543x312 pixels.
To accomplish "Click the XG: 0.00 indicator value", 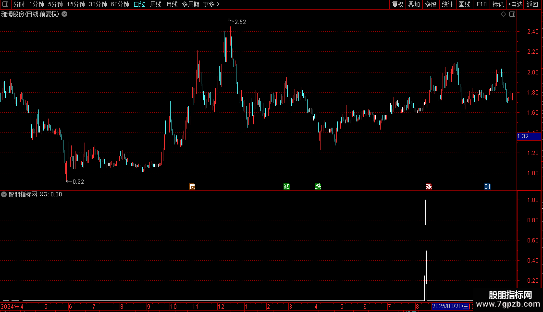I will point(50,194).
